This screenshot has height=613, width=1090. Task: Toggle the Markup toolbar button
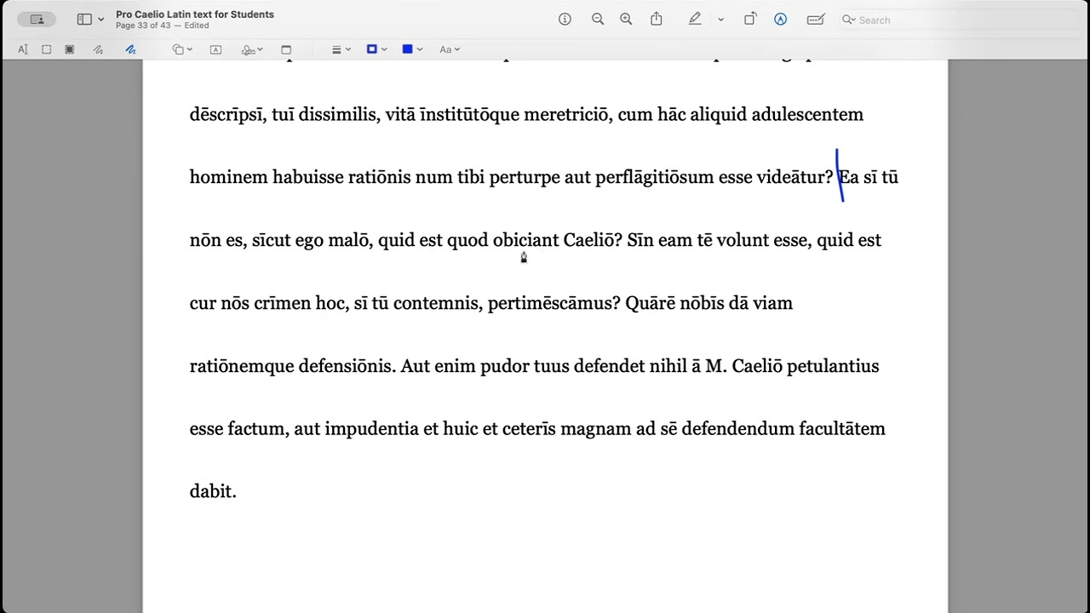coord(781,20)
